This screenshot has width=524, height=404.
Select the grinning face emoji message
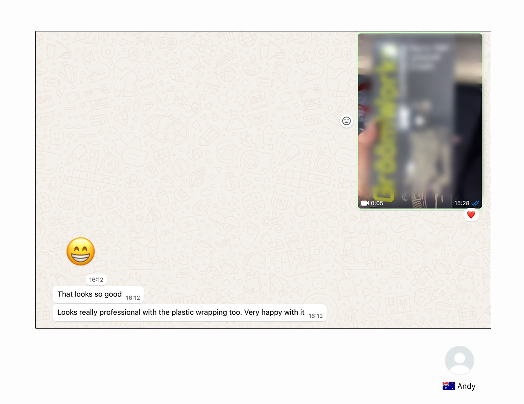81,251
